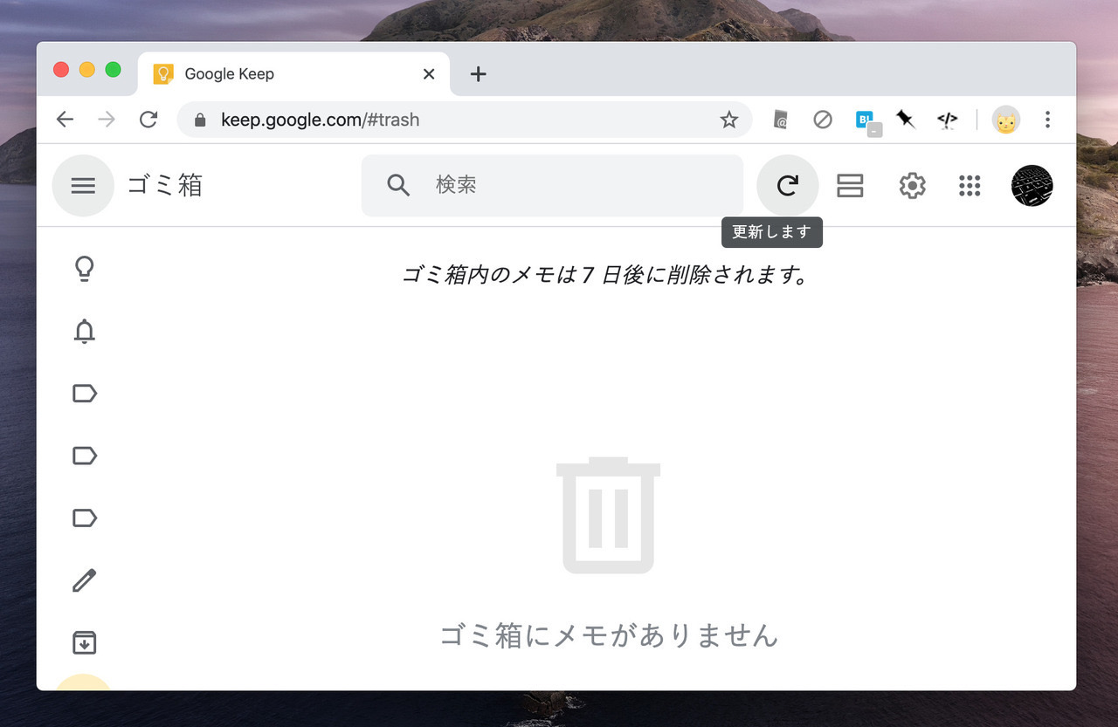
Task: Click the blue B! bookmark extension icon
Action: 867,121
